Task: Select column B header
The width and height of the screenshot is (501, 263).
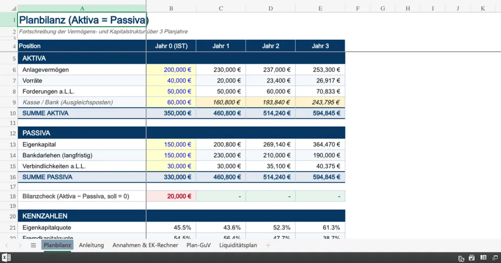Action: [171, 9]
